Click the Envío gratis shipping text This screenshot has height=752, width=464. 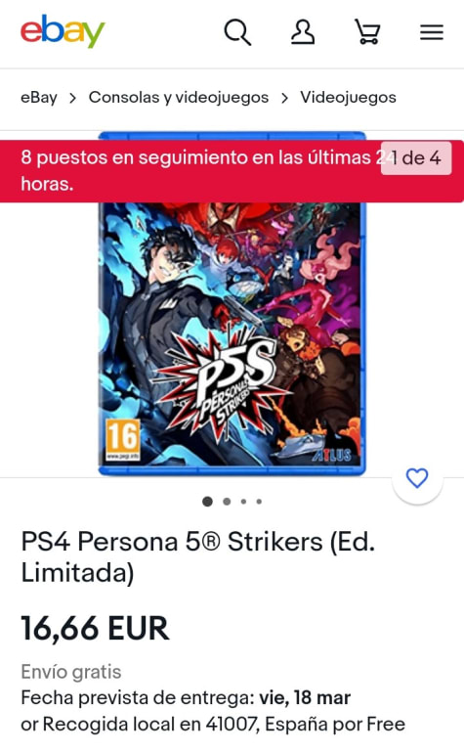(x=71, y=672)
